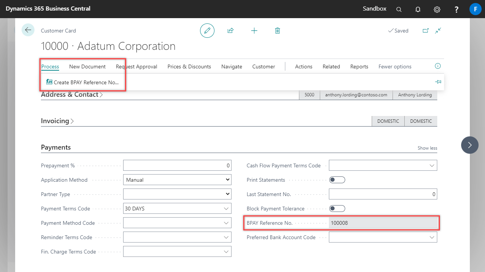Open the notifications bell

pyautogui.click(x=418, y=9)
